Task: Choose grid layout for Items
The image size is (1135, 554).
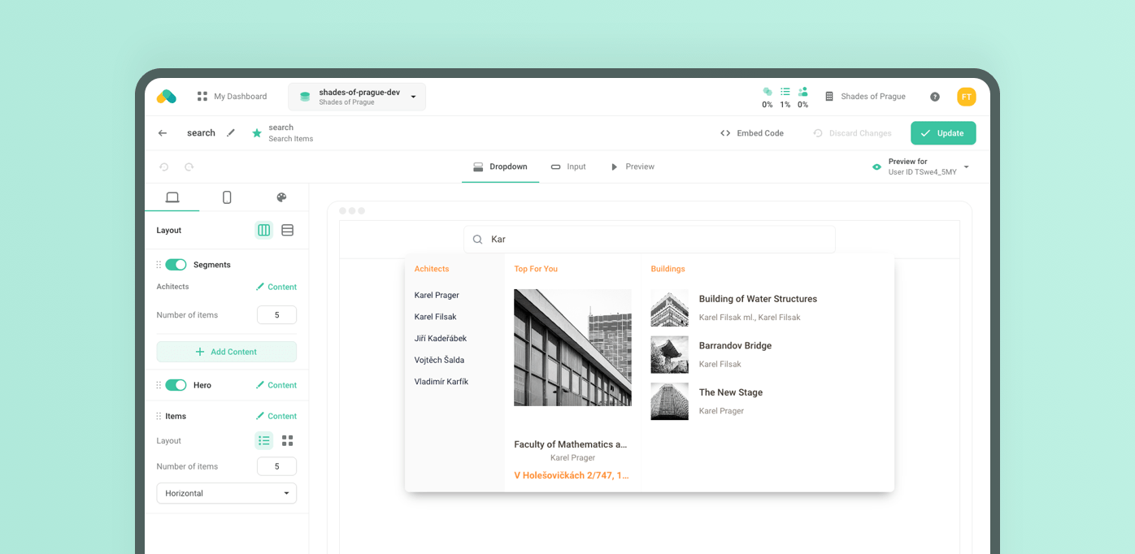Action: (x=288, y=441)
